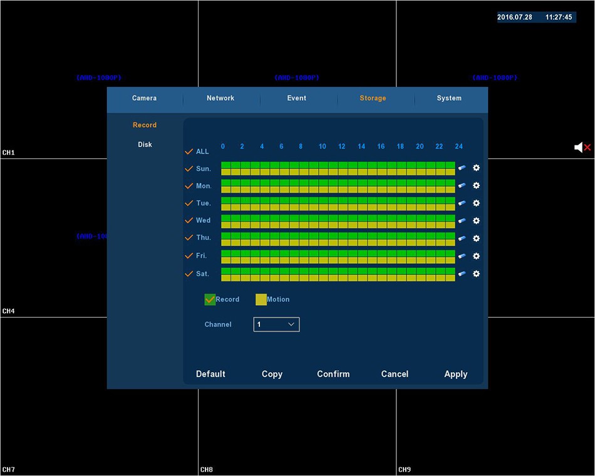This screenshot has width=595, height=476.
Task: Open the System tab
Action: pyautogui.click(x=449, y=98)
